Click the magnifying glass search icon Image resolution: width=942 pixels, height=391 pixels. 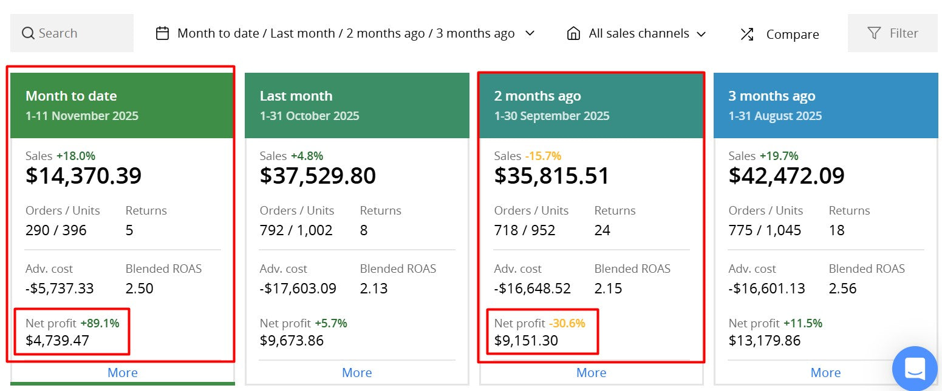coord(28,33)
